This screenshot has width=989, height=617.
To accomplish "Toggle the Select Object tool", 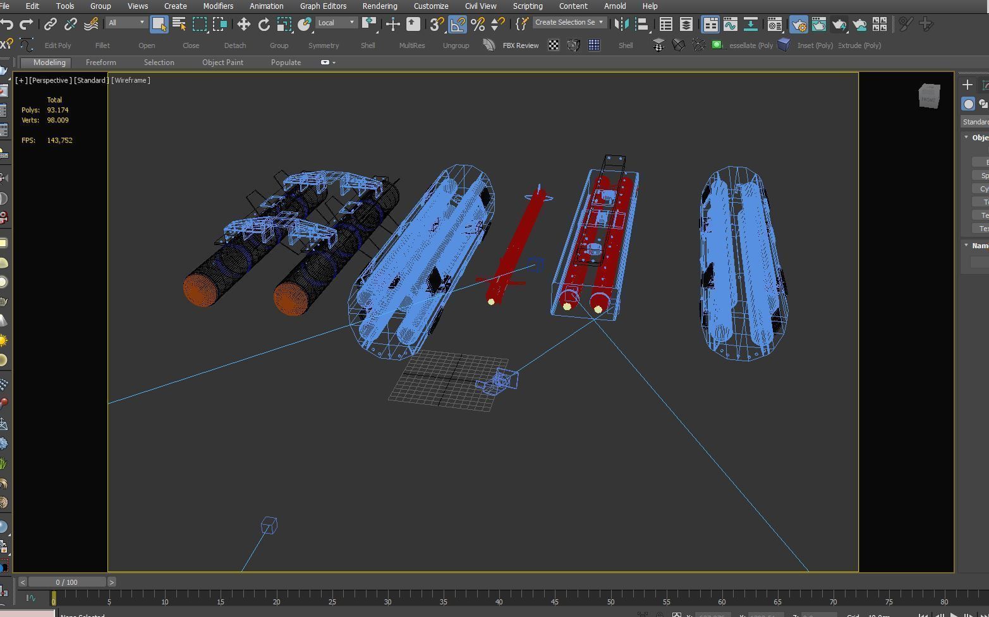I will (x=159, y=24).
